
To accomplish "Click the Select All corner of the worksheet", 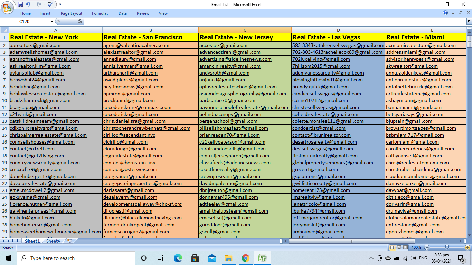I will [x=4, y=30].
